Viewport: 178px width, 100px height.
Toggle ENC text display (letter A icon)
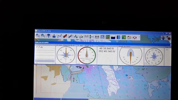pos(76,36)
